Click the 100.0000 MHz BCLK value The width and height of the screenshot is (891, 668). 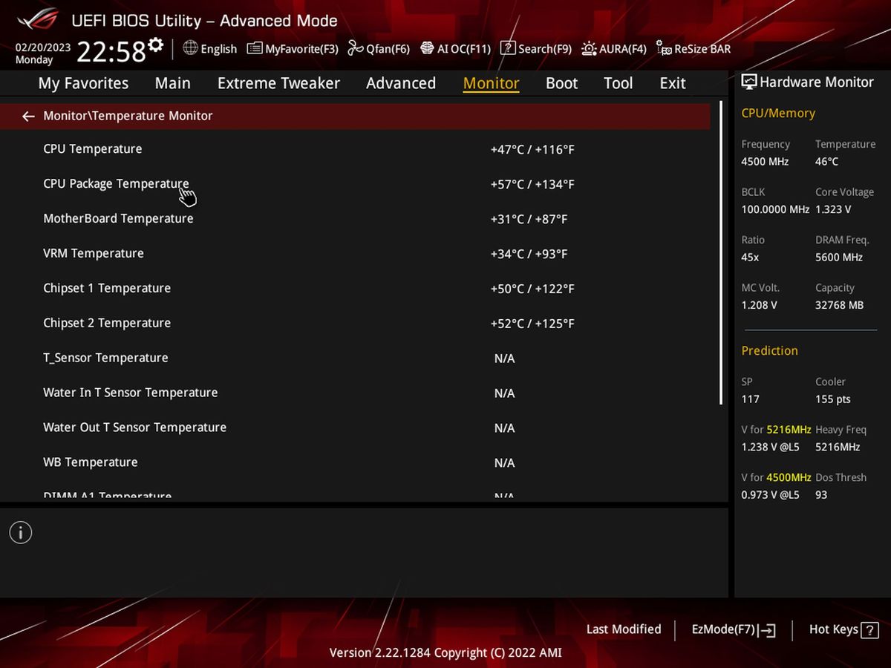click(x=775, y=210)
